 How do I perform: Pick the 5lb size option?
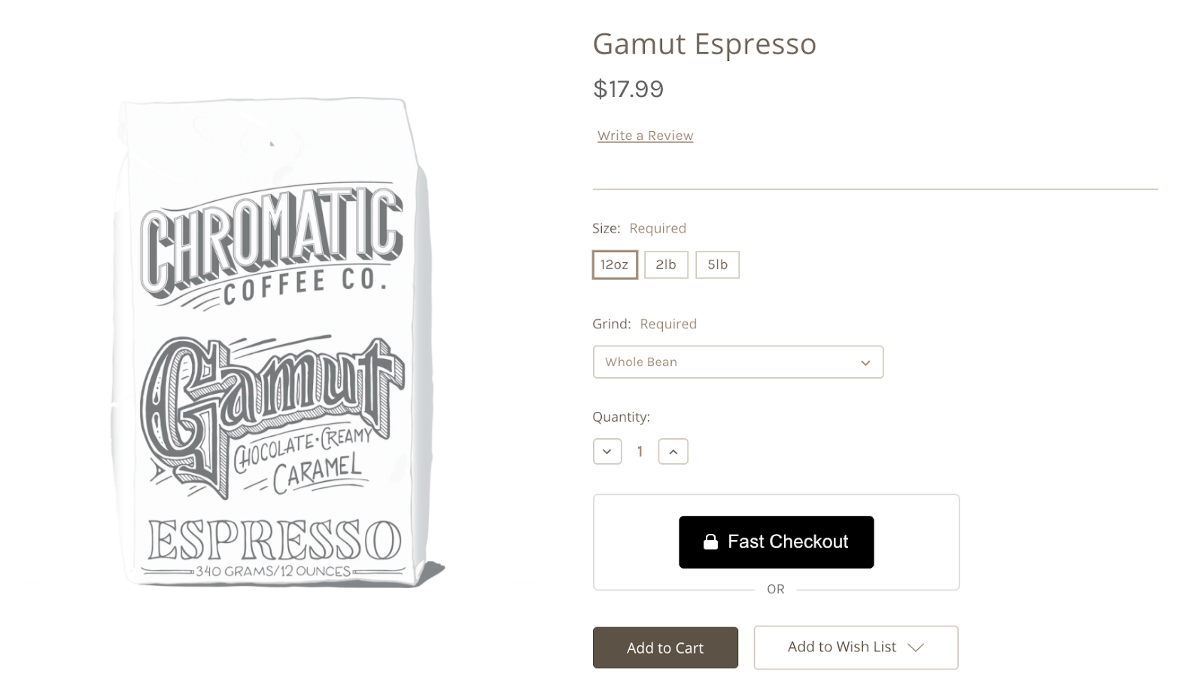click(x=717, y=265)
